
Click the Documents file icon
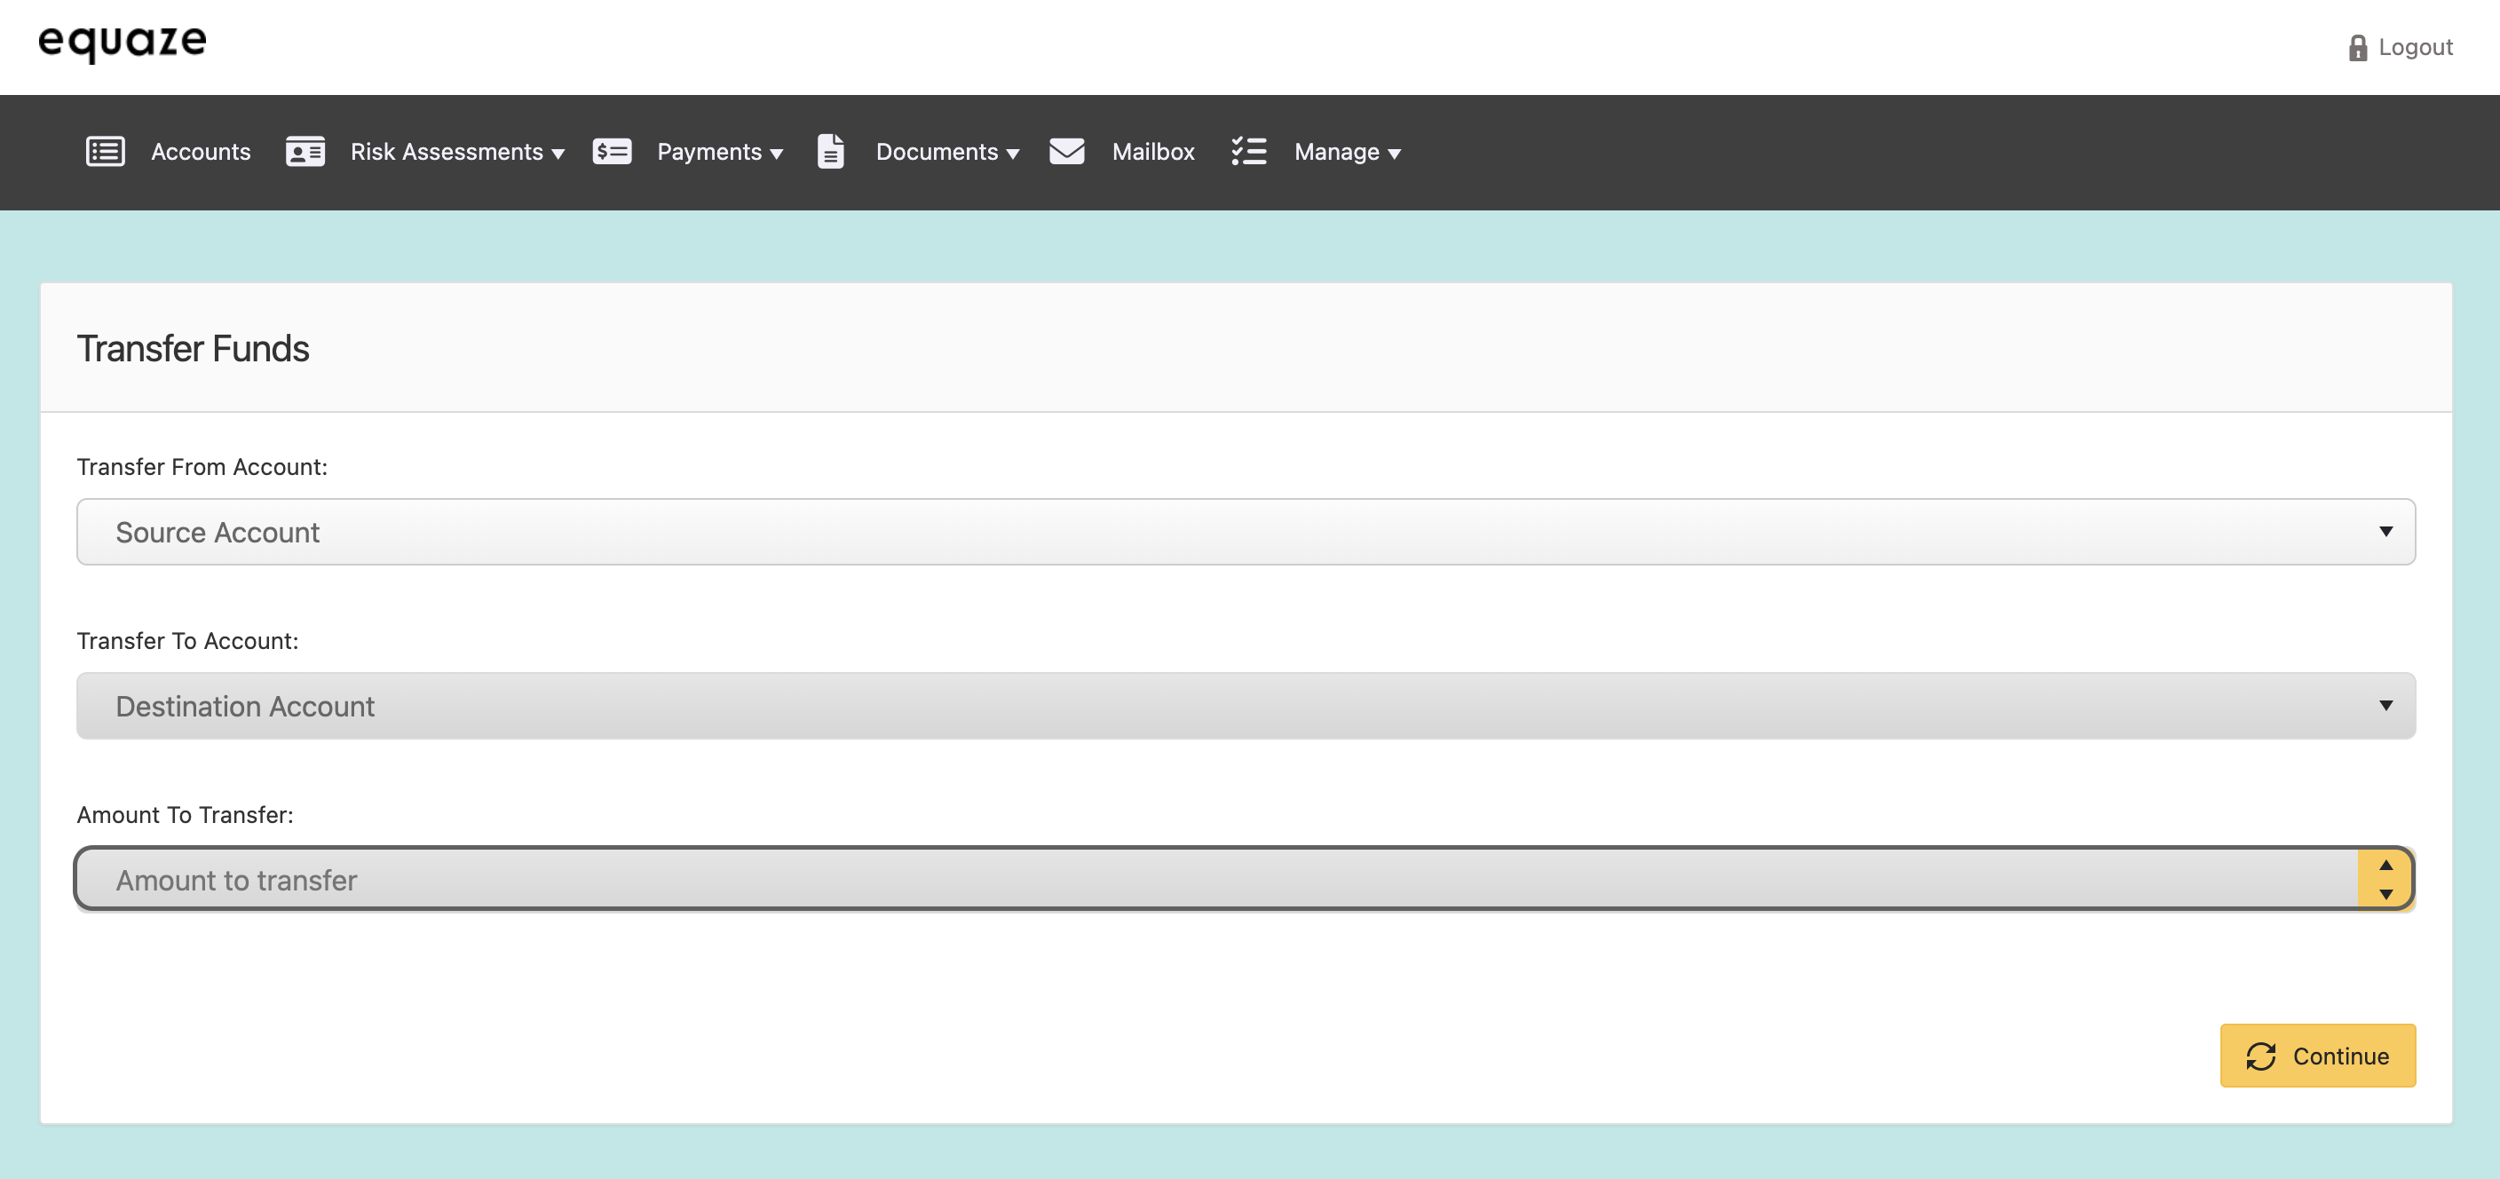[x=831, y=152]
